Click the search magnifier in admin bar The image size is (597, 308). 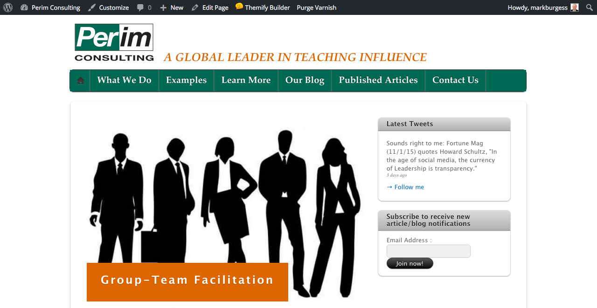589,7
